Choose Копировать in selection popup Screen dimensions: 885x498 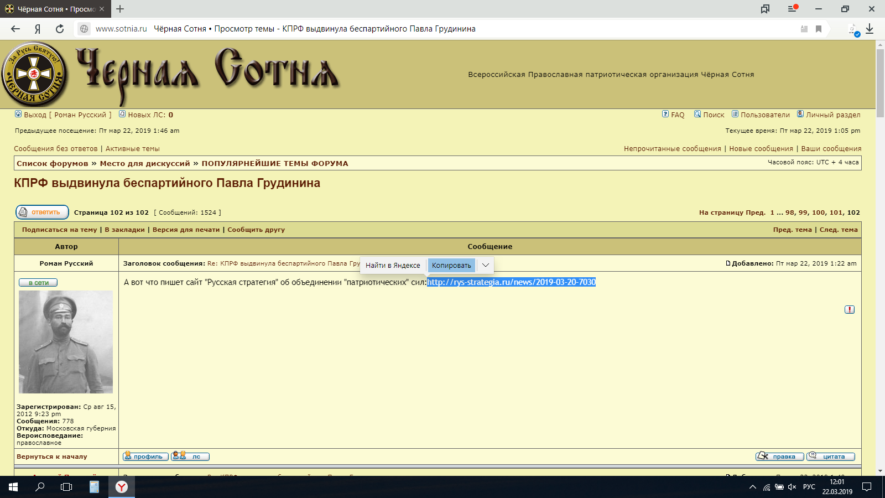(x=451, y=266)
